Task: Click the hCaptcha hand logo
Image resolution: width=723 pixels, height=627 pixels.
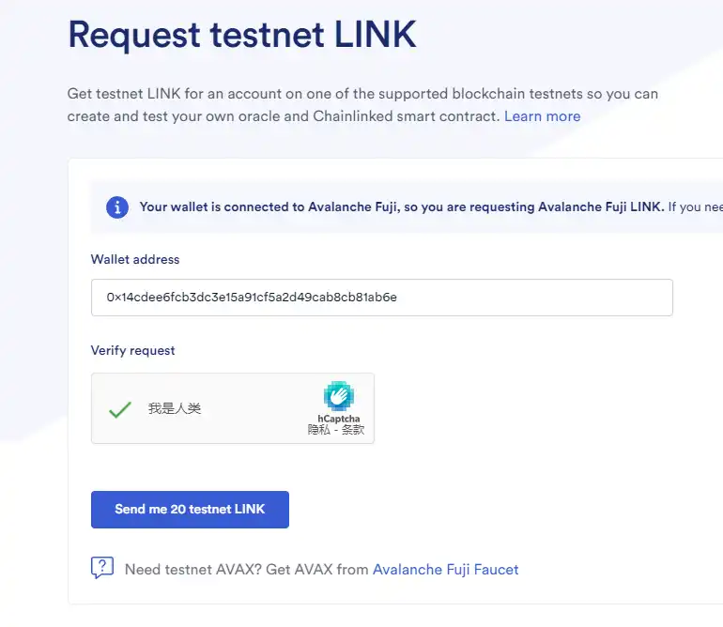Action: point(338,396)
